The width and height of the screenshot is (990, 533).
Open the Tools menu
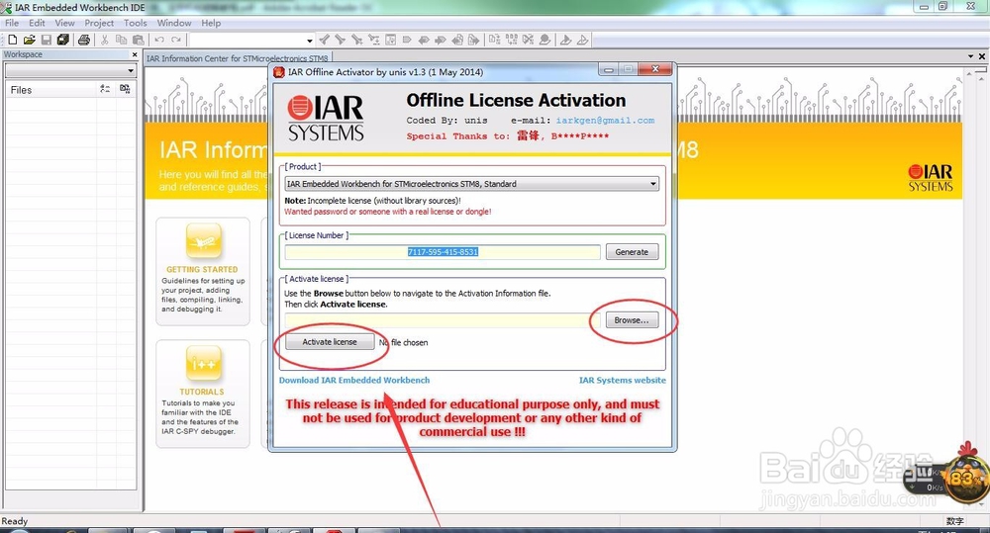click(135, 23)
